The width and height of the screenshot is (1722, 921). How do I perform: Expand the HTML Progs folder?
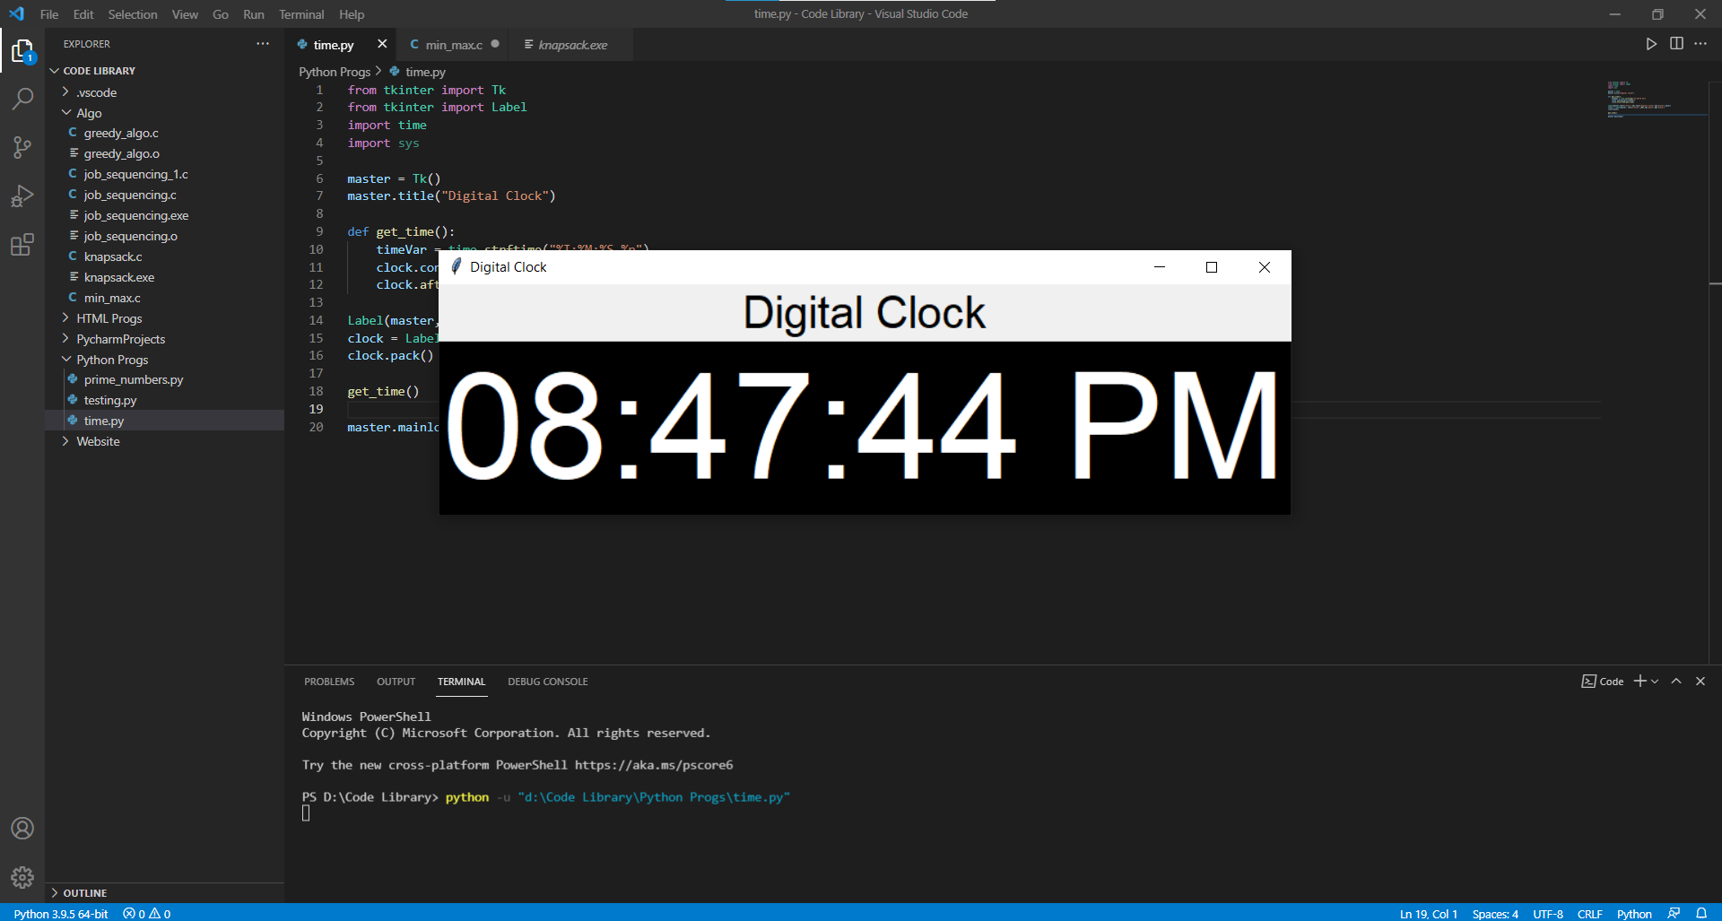(x=165, y=318)
